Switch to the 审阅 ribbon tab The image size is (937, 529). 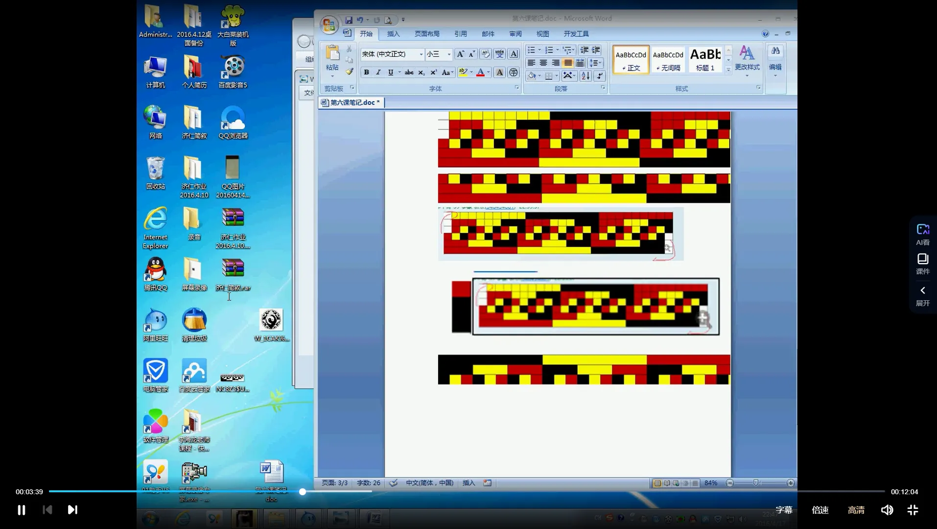pos(515,34)
